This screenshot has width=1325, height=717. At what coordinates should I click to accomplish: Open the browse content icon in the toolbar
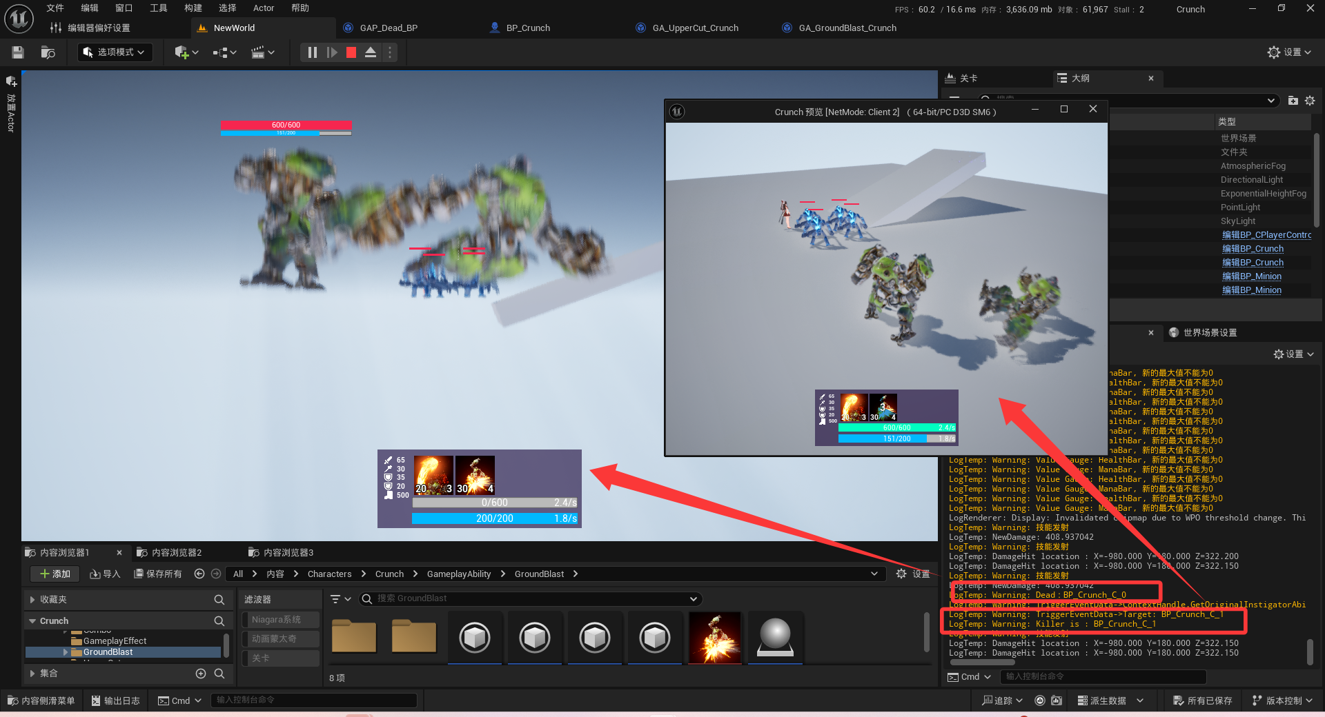[48, 52]
